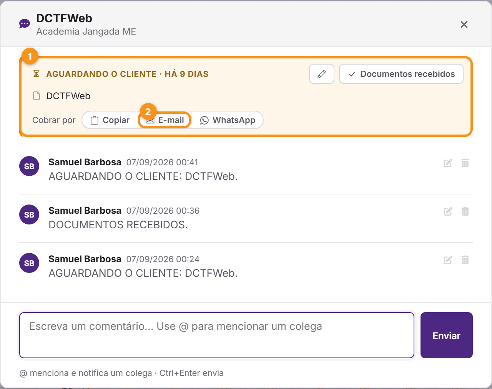Click the SB avatar on the 00:24 comment
Image resolution: width=492 pixels, height=389 pixels.
coord(29,263)
